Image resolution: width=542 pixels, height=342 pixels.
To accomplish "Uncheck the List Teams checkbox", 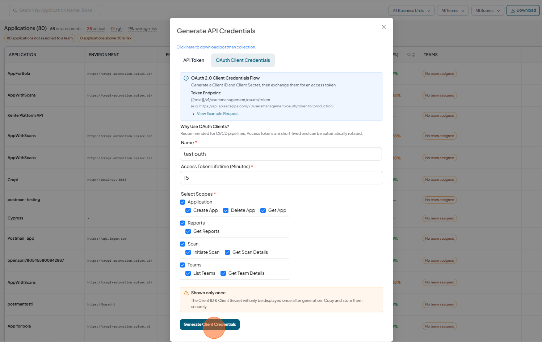I will click(188, 273).
